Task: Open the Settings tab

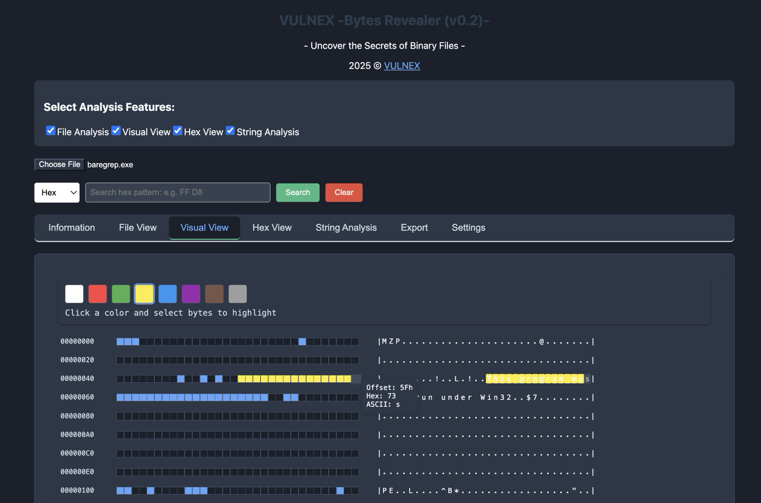Action: [x=469, y=228]
